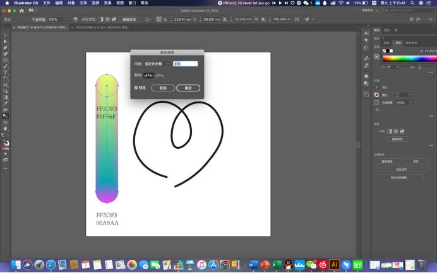Cancel the blend options dialog
Viewport: 437px width, 273px height.
point(163,88)
